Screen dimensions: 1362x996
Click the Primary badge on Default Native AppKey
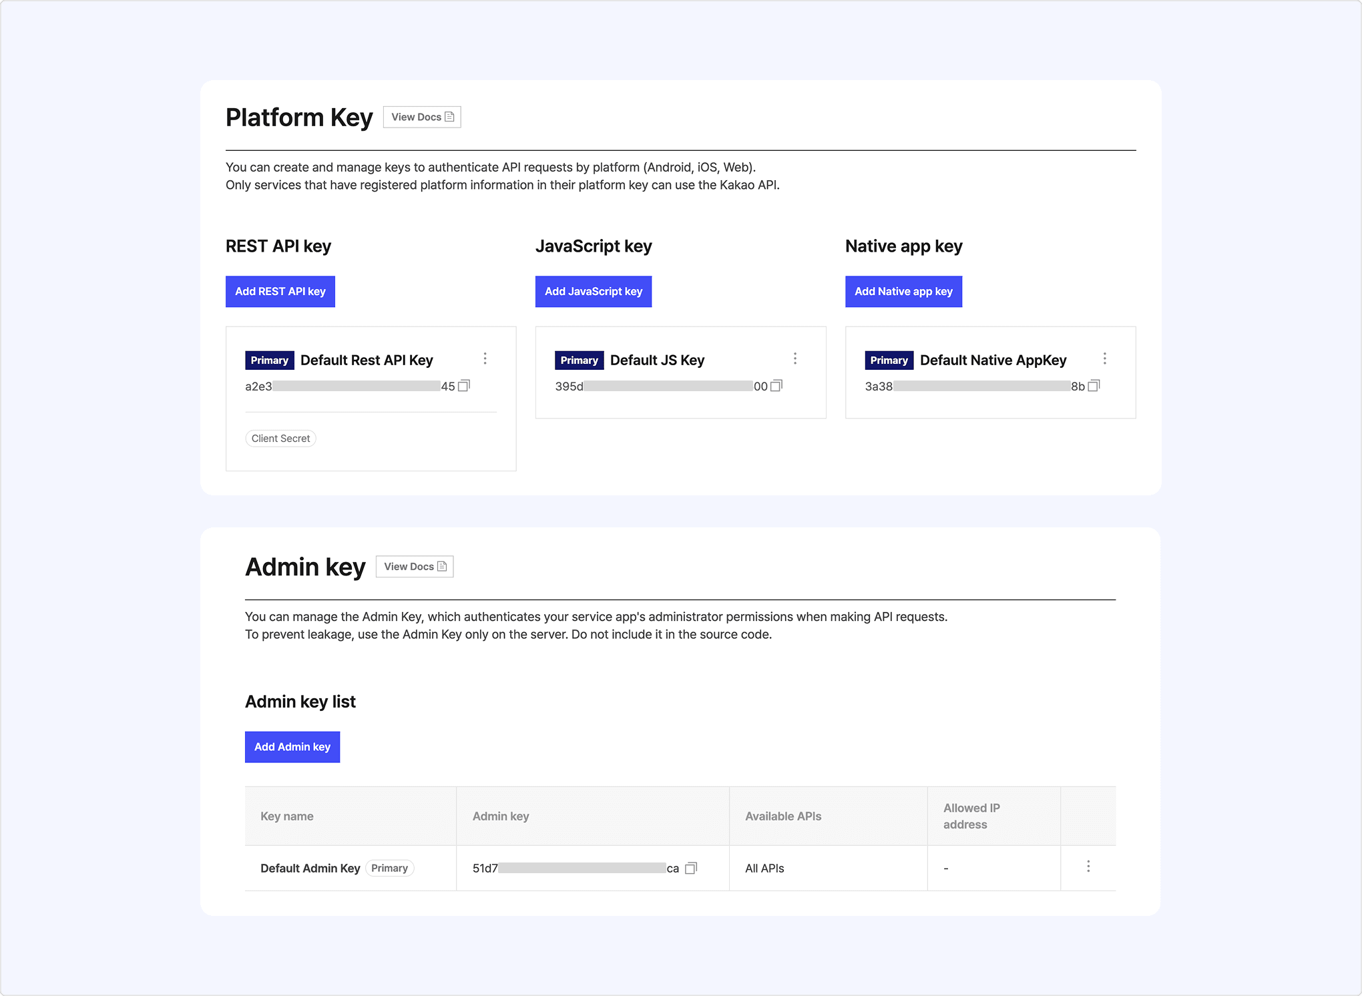pyautogui.click(x=889, y=360)
